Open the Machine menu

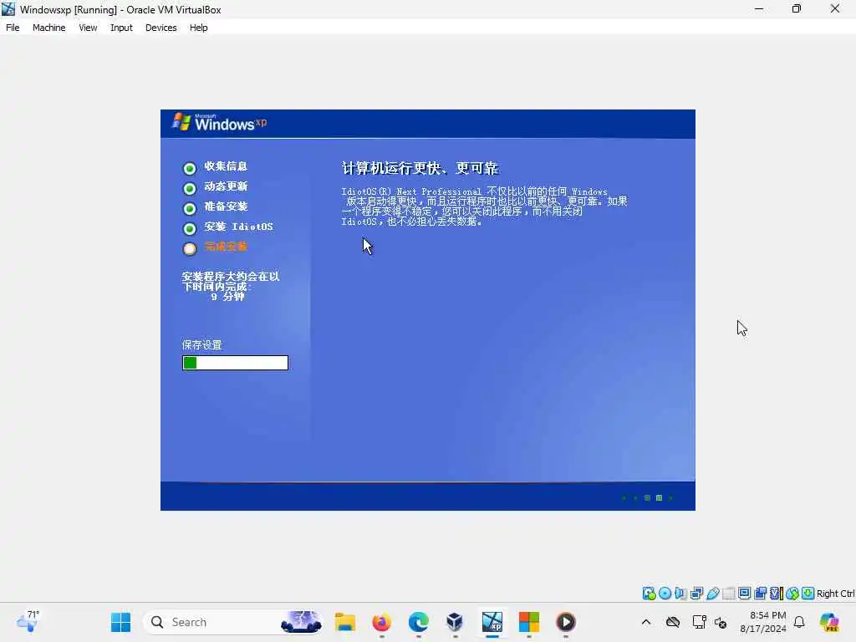48,28
